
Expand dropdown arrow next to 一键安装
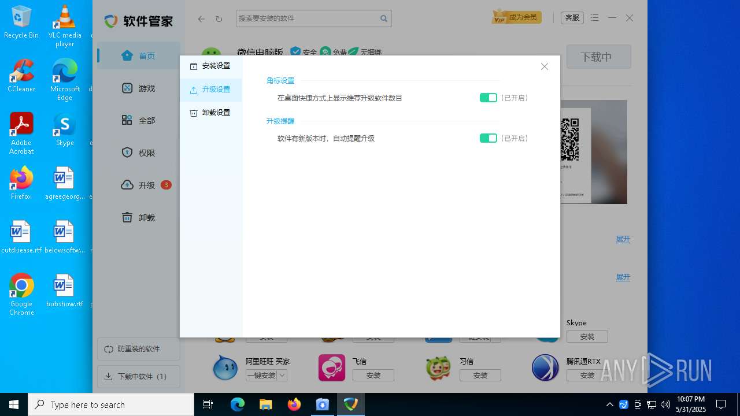click(282, 376)
